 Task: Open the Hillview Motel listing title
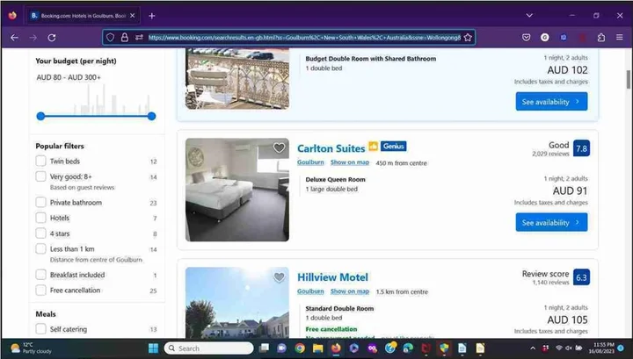(x=332, y=277)
